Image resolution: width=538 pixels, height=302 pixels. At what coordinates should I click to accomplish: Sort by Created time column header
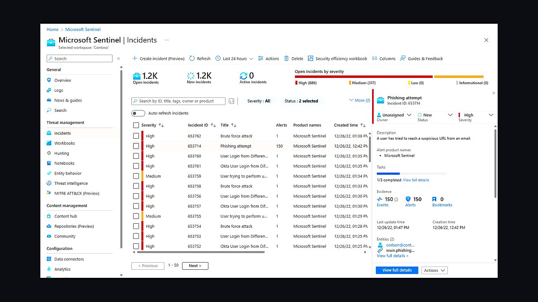click(x=350, y=125)
